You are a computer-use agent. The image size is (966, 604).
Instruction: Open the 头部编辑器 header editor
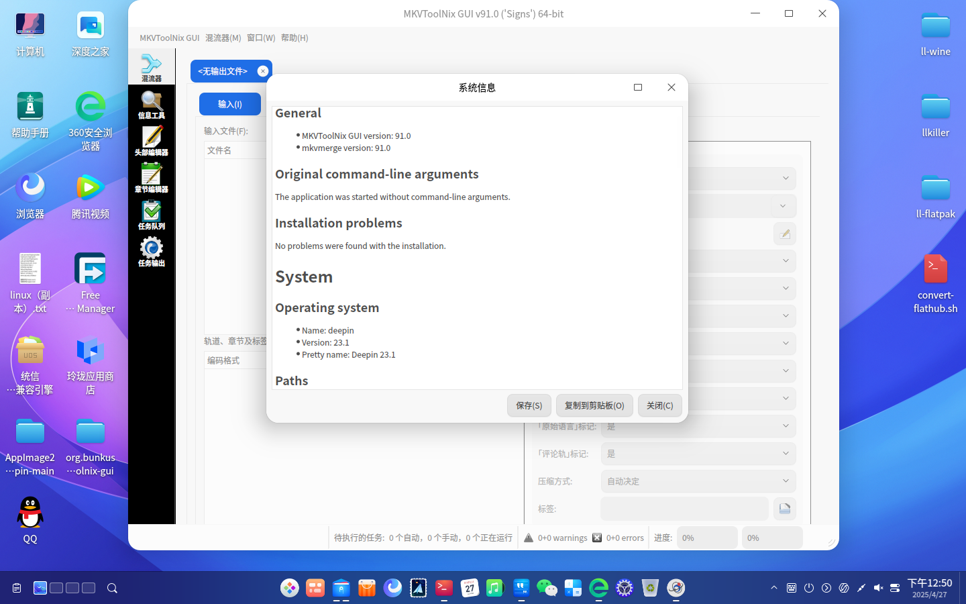point(152,141)
